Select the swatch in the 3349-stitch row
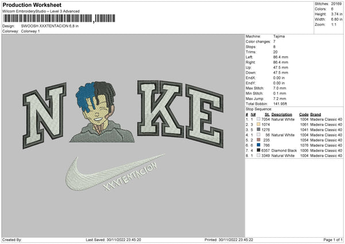The height and width of the screenshot is (244, 345). point(258,155)
